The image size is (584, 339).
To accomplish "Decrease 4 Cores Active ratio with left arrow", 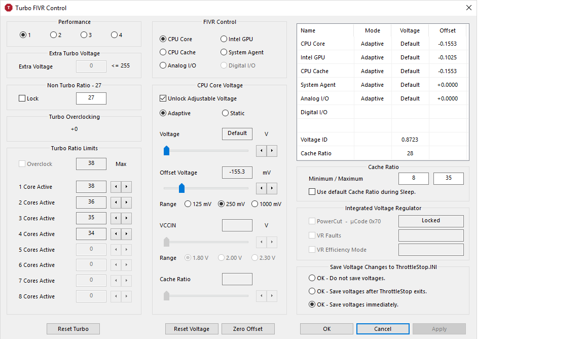I will pos(116,234).
